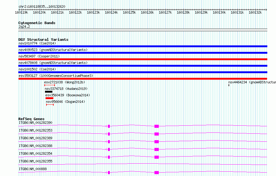Viewport: 276px width, 176px height.
Task: Click the esv3560439 (Boomsma2014) label
Action: coord(68,95)
